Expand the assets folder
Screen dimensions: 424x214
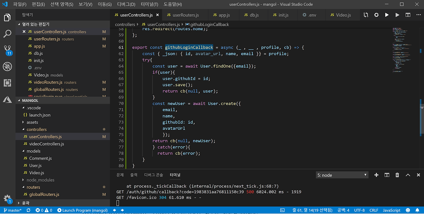click(63, 122)
